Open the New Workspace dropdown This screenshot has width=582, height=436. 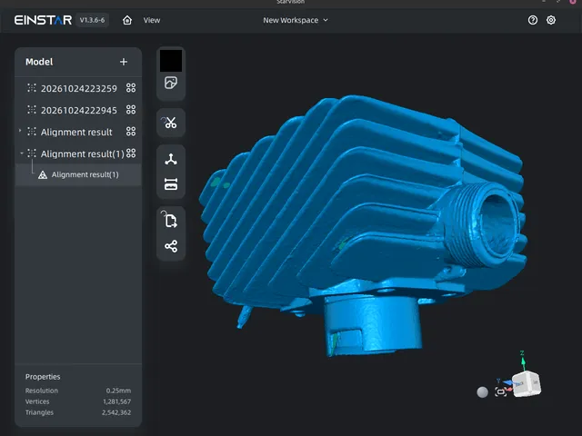[x=296, y=20]
